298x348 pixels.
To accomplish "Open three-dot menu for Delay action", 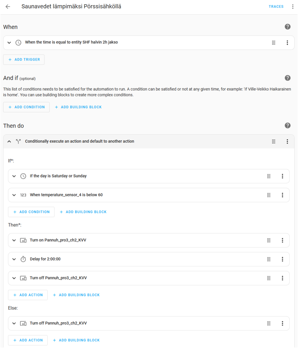I will [x=282, y=259].
